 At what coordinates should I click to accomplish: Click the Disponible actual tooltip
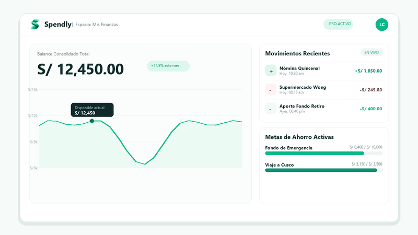tap(92, 110)
